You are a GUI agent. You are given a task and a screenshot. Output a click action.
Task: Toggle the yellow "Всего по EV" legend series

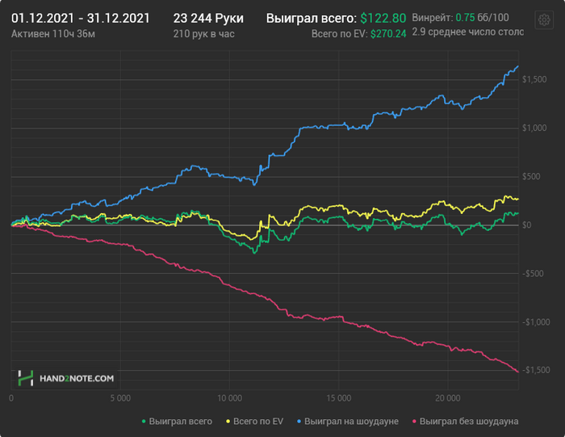click(255, 421)
